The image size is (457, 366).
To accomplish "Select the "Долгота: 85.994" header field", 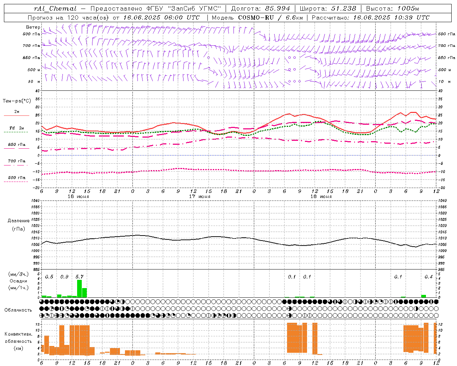I will click(260, 9).
